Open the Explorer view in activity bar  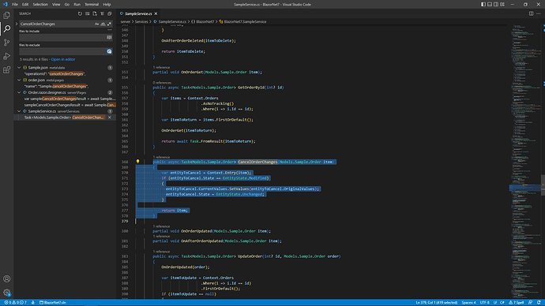click(x=6, y=15)
